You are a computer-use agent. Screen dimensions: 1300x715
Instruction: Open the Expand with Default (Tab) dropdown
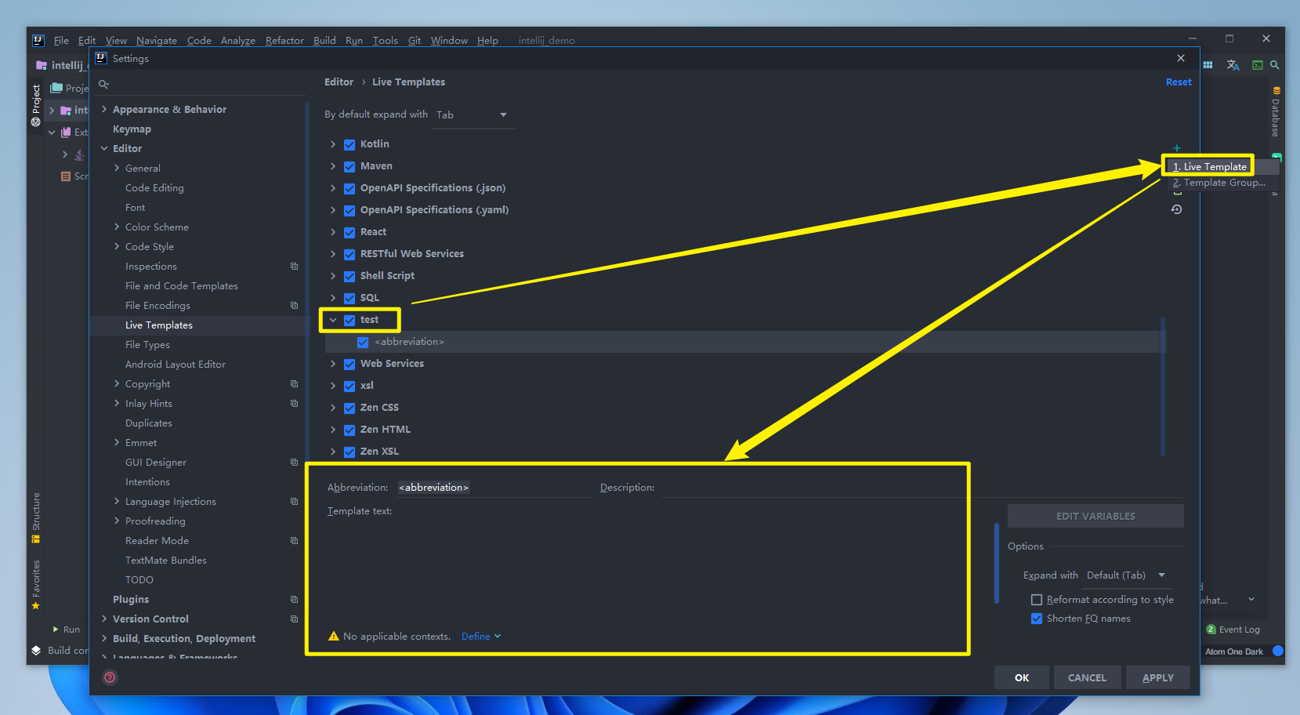tap(1128, 575)
